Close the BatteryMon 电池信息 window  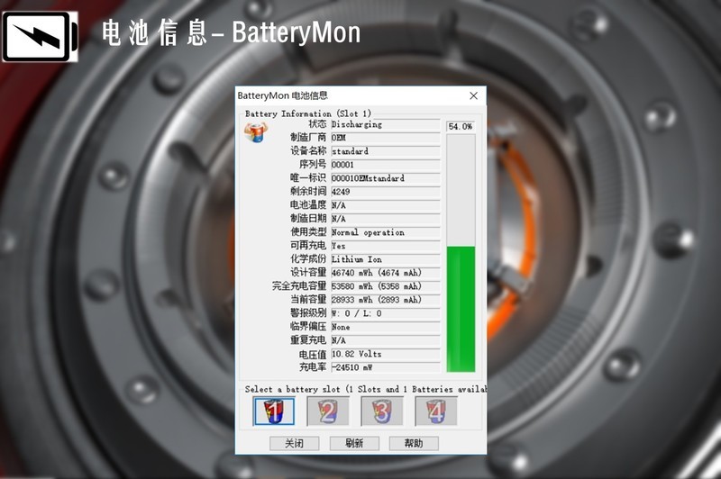pyautogui.click(x=474, y=95)
